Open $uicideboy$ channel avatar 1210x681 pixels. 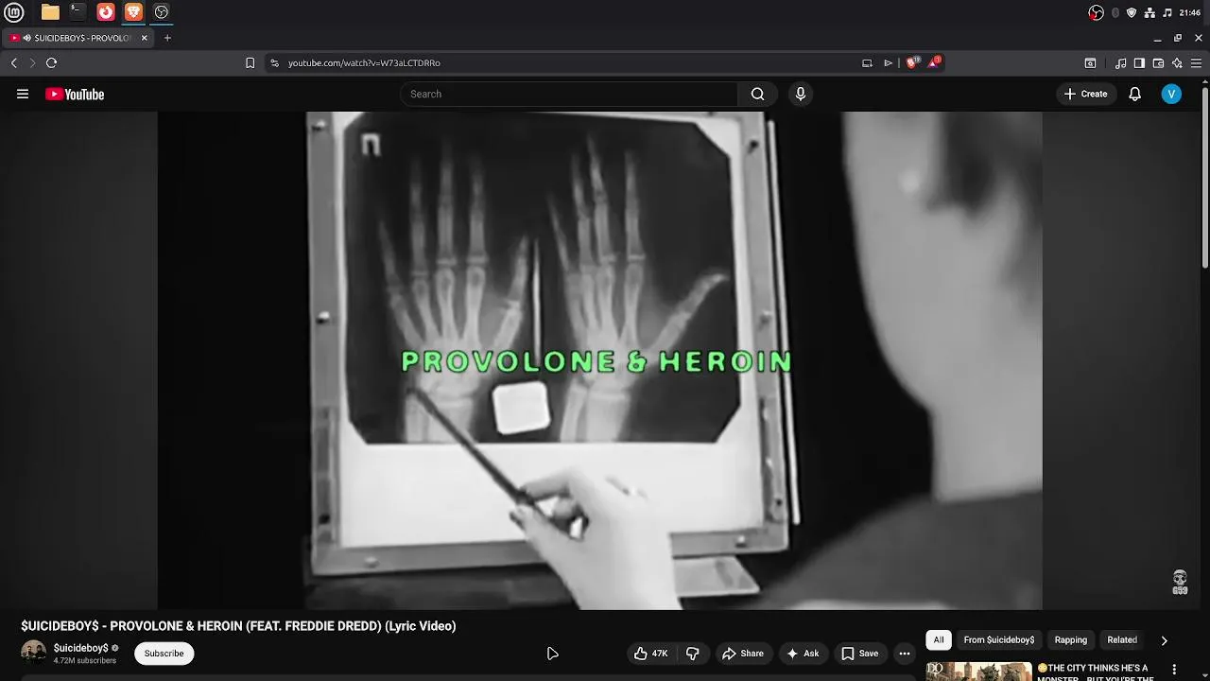[33, 653]
